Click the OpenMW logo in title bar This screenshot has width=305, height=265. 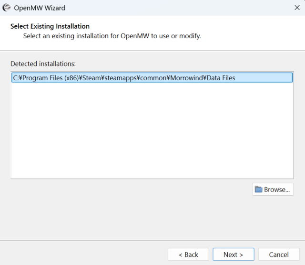[x=7, y=8]
